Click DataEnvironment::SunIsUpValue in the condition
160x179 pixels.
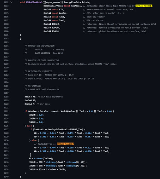(x=57, y=111)
